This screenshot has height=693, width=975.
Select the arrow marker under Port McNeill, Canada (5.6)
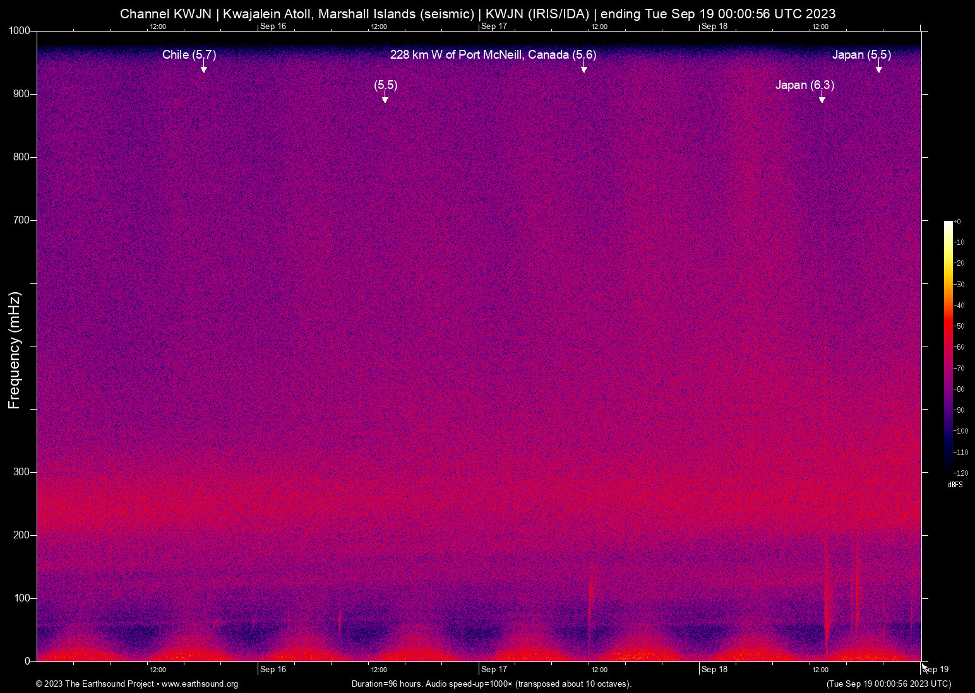pos(584,68)
